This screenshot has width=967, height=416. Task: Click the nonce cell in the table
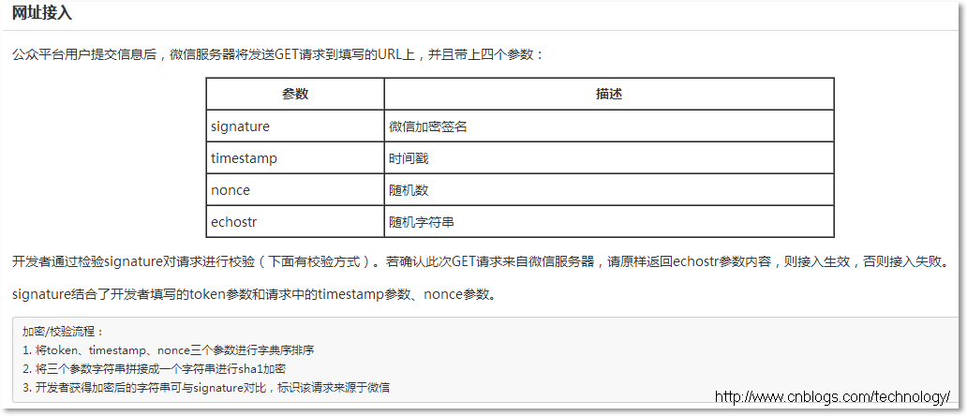231,190
